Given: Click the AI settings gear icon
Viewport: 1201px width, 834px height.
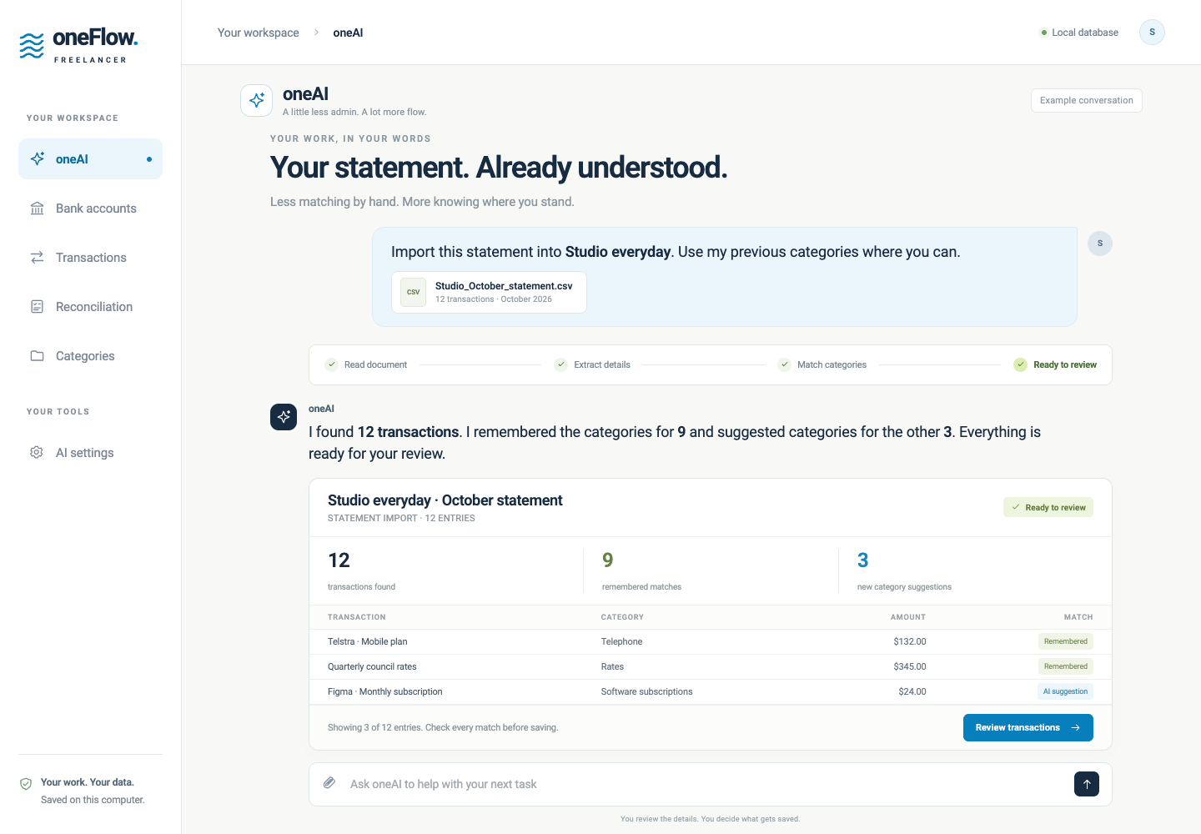Looking at the screenshot, I should 37,452.
